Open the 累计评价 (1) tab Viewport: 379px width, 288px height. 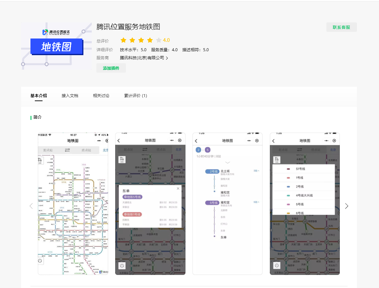[x=136, y=96]
